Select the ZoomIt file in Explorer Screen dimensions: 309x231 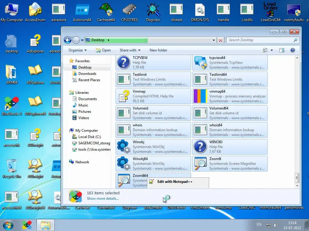click(230, 164)
